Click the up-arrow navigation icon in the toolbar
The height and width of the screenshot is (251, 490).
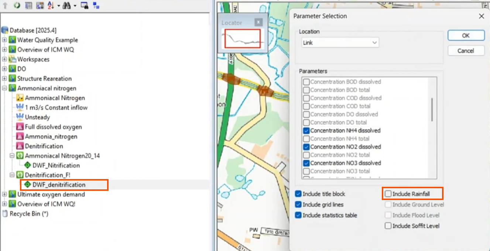point(5,6)
